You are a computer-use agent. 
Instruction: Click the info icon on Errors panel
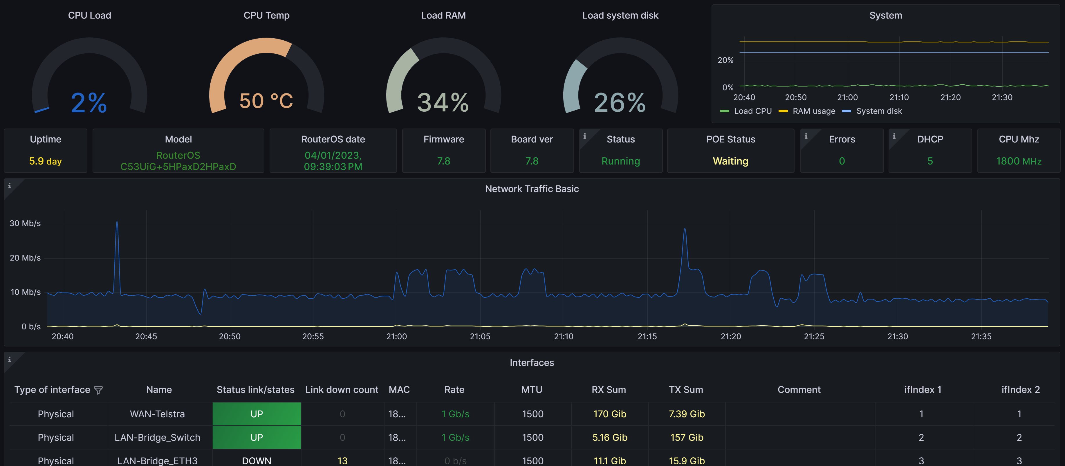[806, 136]
